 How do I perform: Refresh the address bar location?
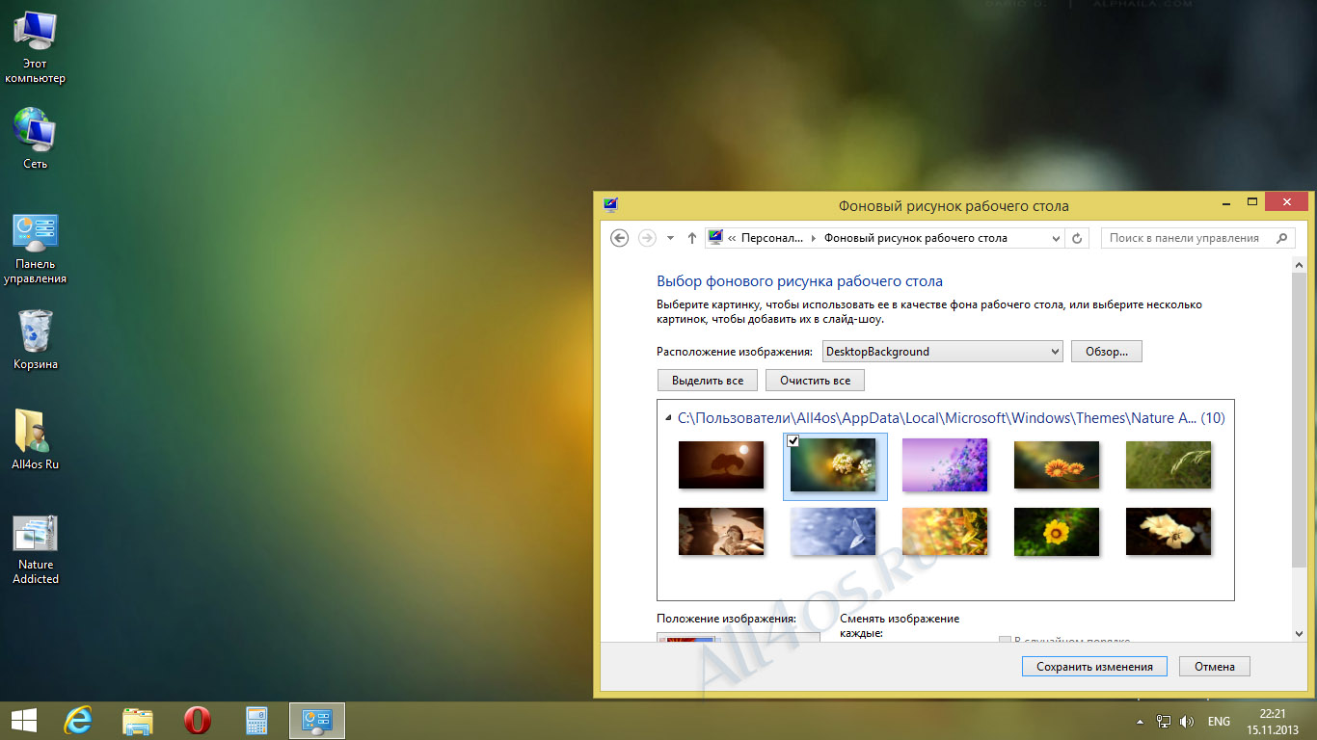click(x=1078, y=238)
